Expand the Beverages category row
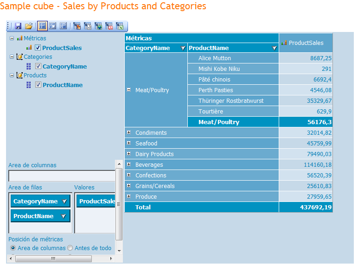 point(128,164)
